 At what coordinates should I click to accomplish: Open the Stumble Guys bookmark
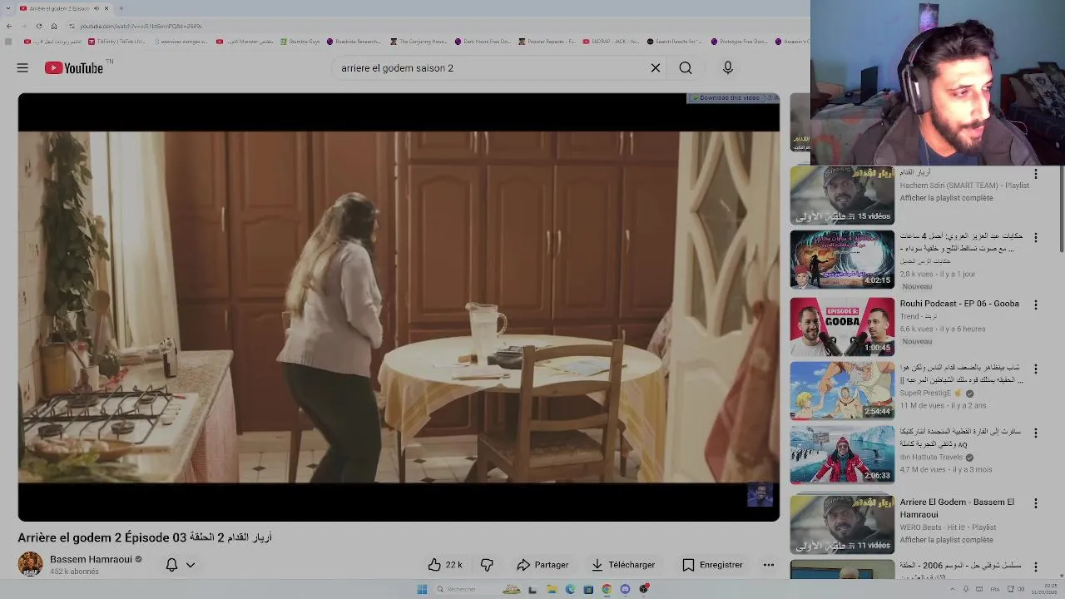300,42
